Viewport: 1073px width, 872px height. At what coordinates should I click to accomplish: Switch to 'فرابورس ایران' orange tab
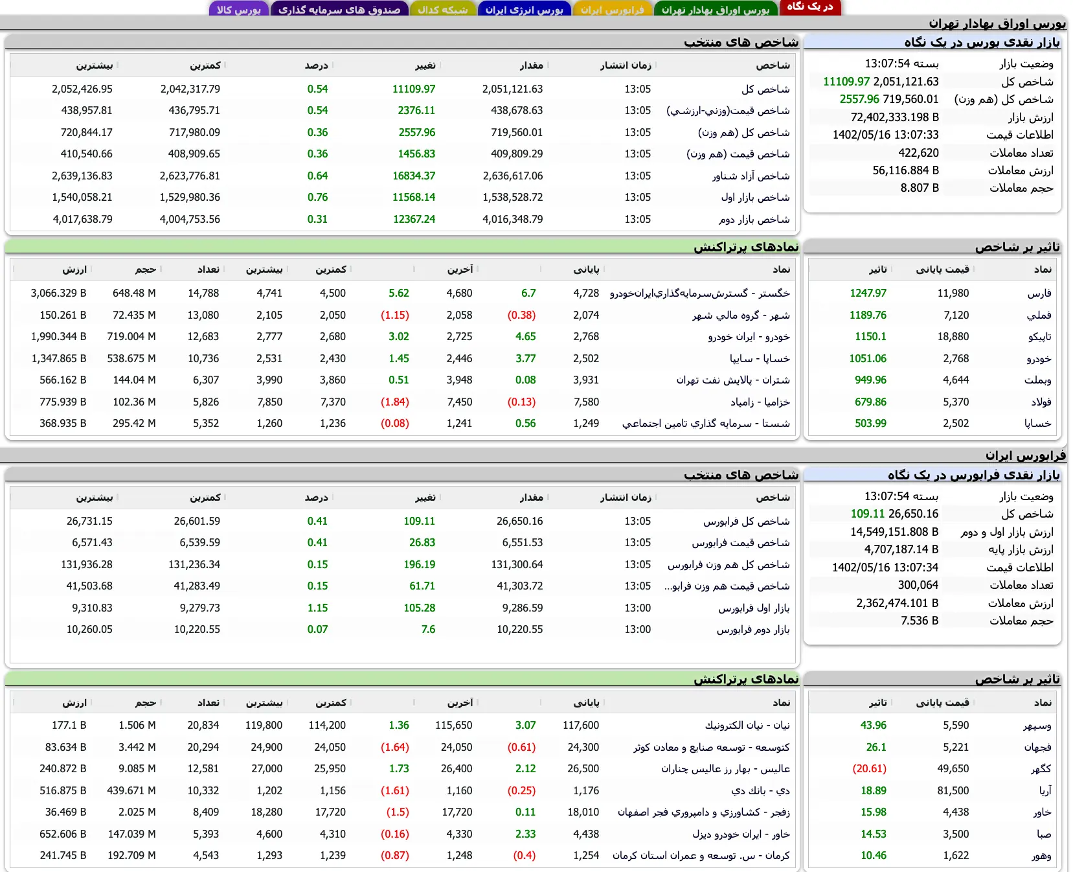pos(612,10)
